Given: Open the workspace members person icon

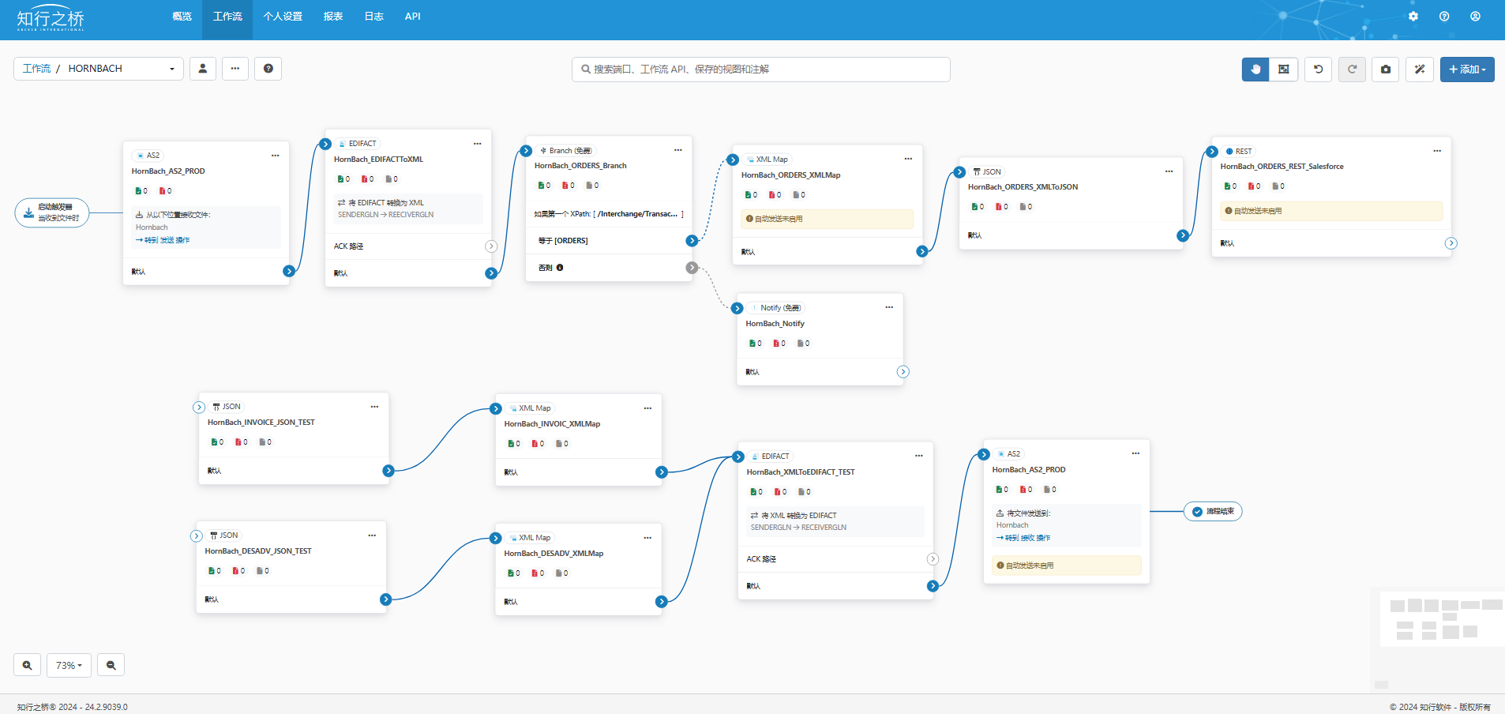Looking at the screenshot, I should 203,69.
